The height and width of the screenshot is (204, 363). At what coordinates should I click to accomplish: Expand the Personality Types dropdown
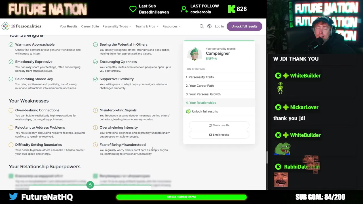[x=117, y=26]
